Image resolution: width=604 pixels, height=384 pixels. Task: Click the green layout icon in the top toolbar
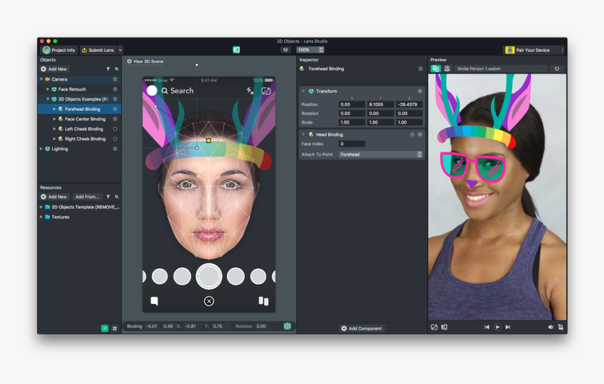[x=236, y=50]
